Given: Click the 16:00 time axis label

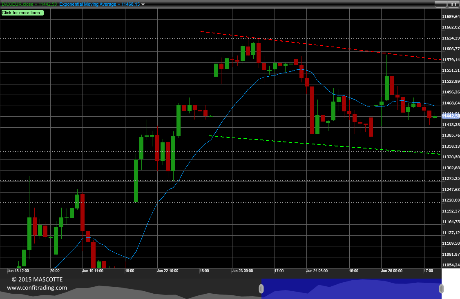Looking at the screenshot, I should point(353,270).
